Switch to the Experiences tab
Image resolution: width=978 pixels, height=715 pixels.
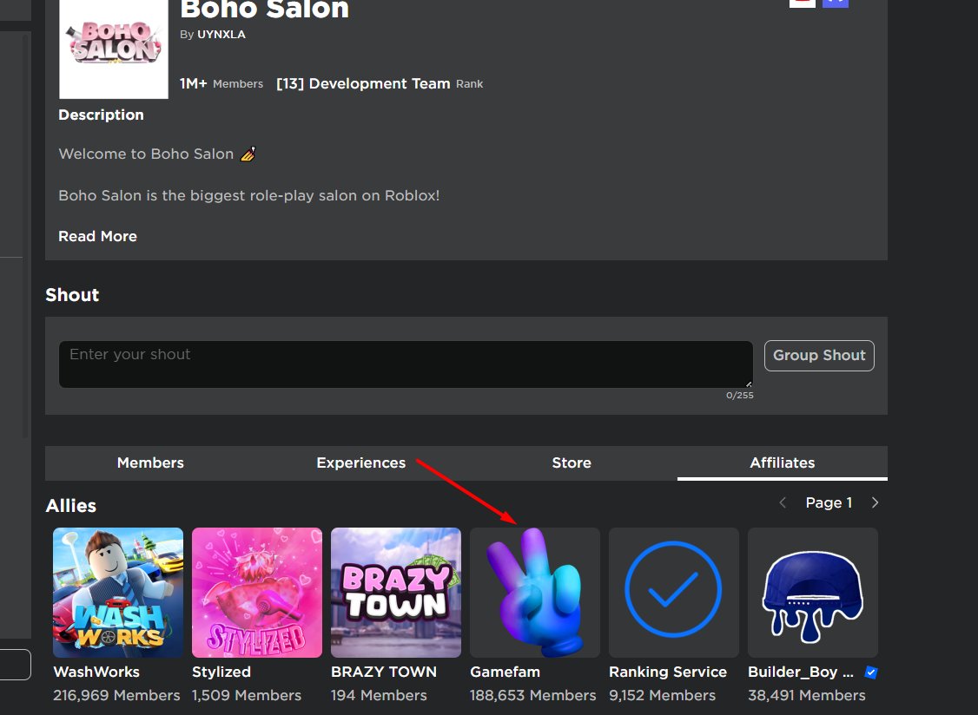click(361, 462)
